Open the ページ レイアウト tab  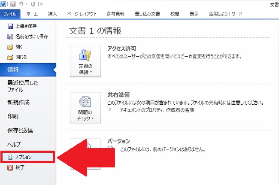pyautogui.click(x=82, y=14)
